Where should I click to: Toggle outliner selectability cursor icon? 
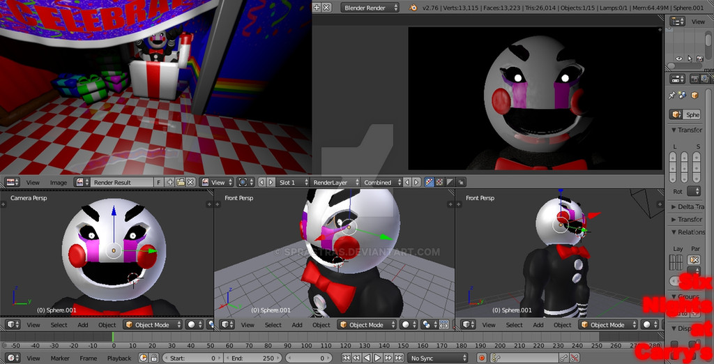point(690,59)
